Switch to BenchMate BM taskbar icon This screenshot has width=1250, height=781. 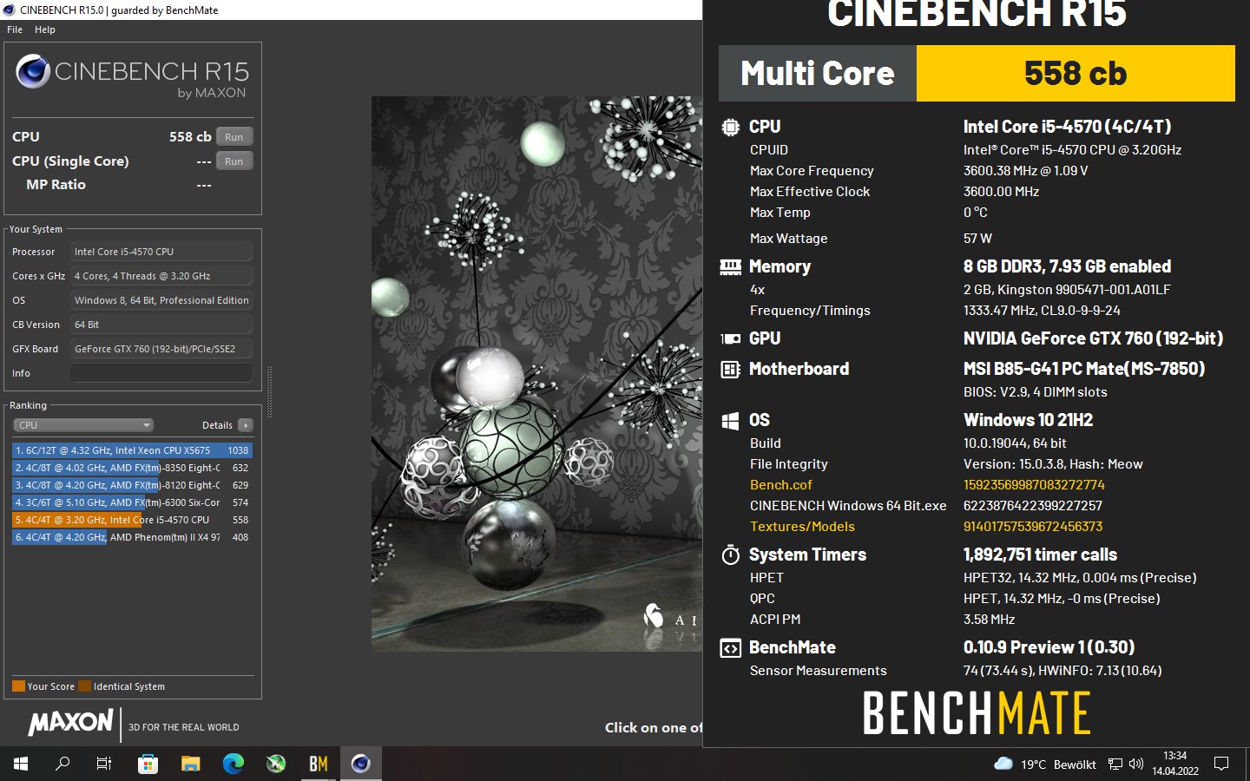coord(318,764)
